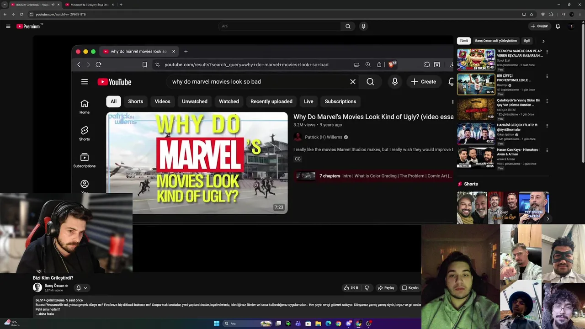Screen dimensions: 585x329
Task: Show next Shorts with arrow button
Action: pos(548,219)
